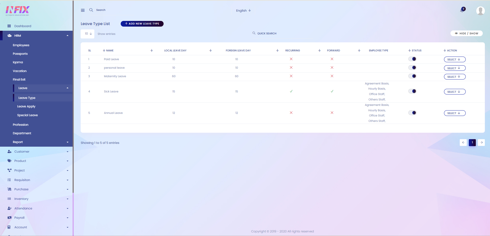Viewport: 490px width, 236px height.
Task: Open the user profile avatar
Action: 480,11
